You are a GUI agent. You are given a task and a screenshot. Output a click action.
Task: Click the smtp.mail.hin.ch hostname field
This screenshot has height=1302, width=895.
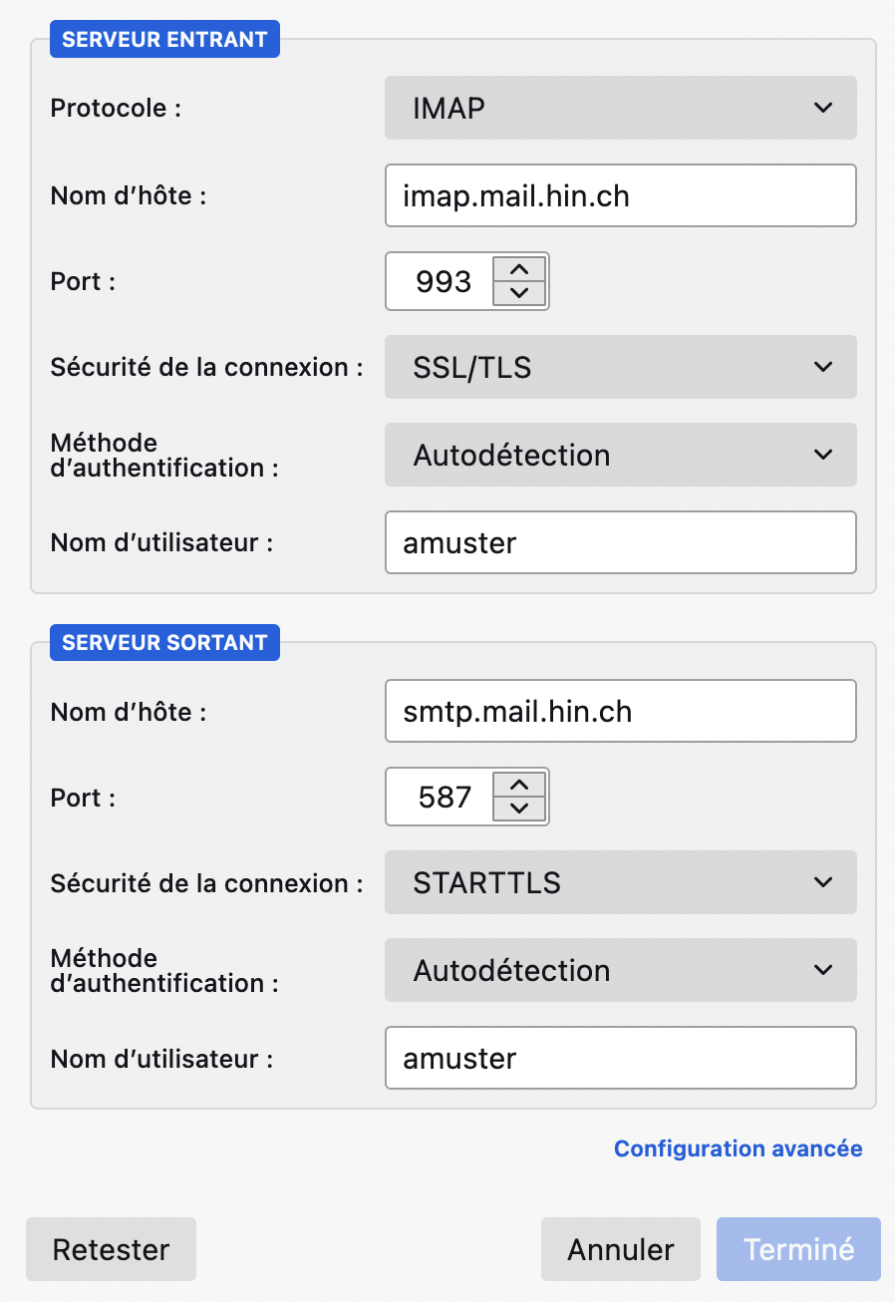click(621, 711)
